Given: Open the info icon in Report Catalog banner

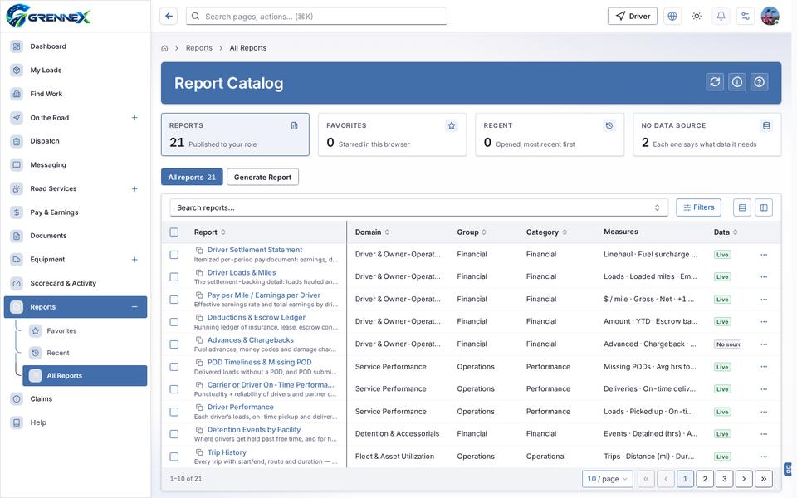Looking at the screenshot, I should (737, 82).
